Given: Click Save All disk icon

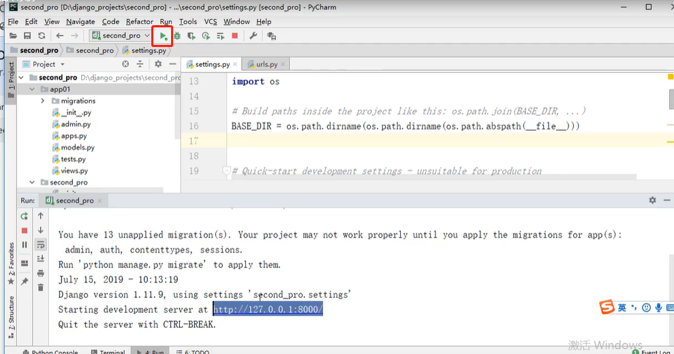Looking at the screenshot, I should click(27, 35).
